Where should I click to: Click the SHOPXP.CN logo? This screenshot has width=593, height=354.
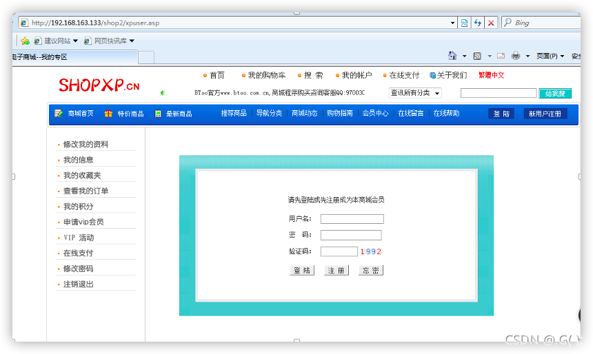pyautogui.click(x=99, y=85)
